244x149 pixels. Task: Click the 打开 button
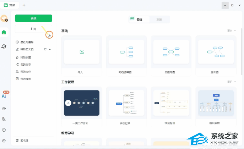click(x=33, y=29)
